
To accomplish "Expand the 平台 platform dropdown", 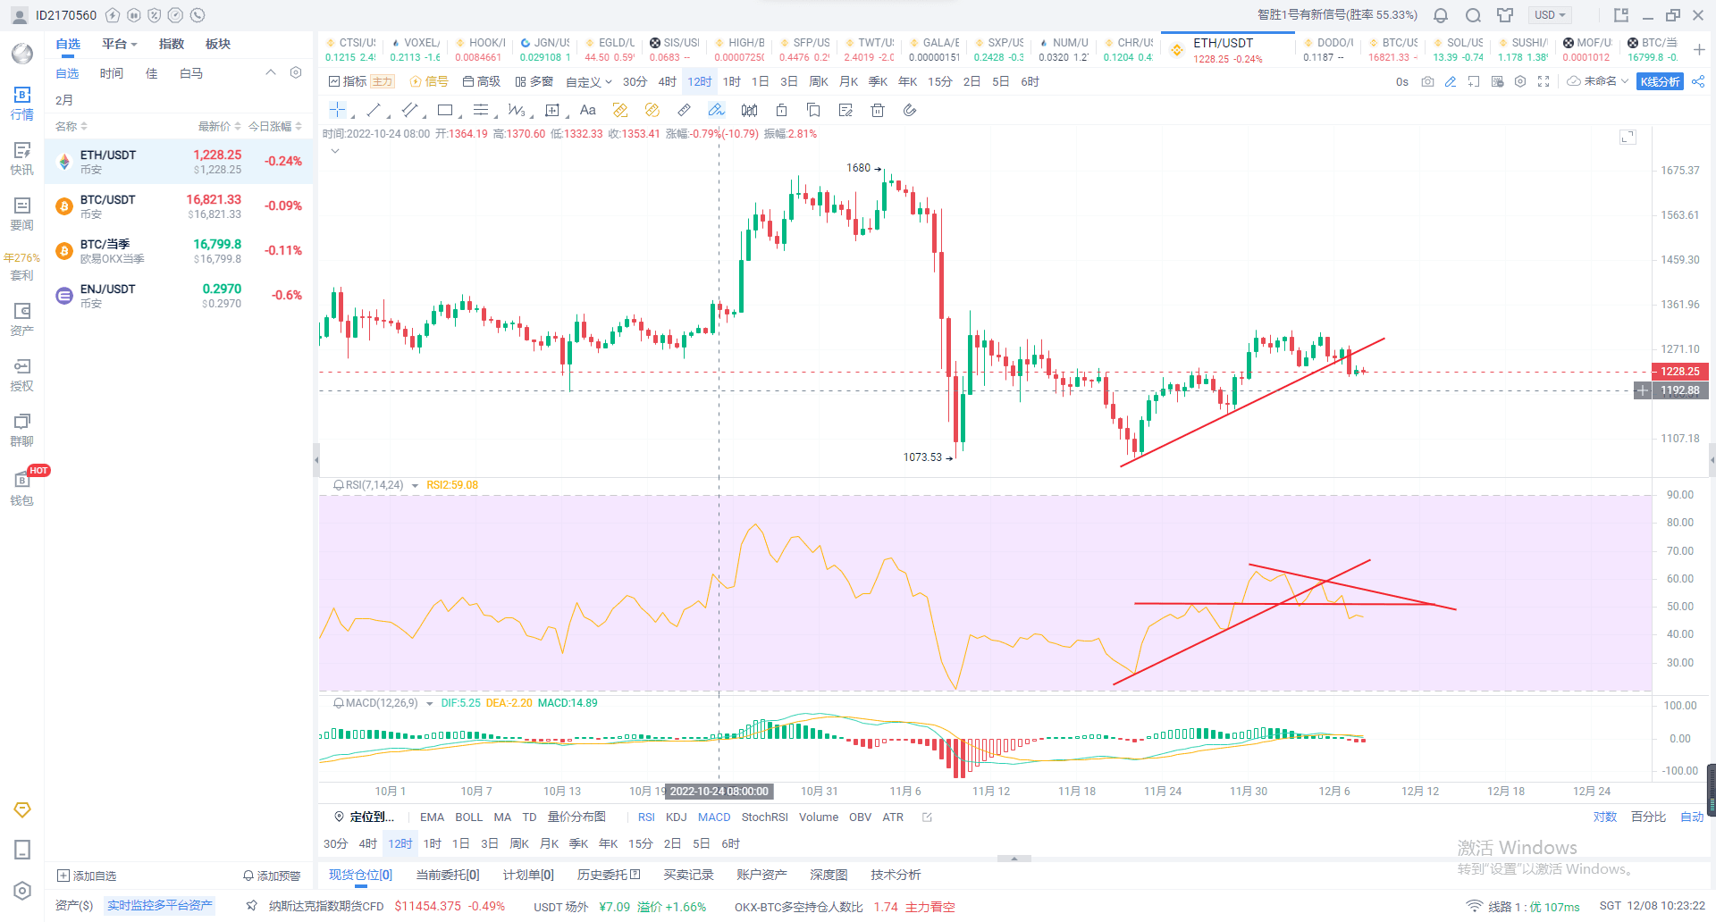I will pyautogui.click(x=119, y=44).
